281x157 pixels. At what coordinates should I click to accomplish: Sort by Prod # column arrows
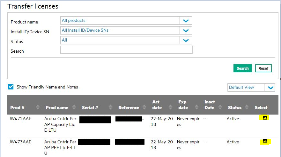[38, 107]
